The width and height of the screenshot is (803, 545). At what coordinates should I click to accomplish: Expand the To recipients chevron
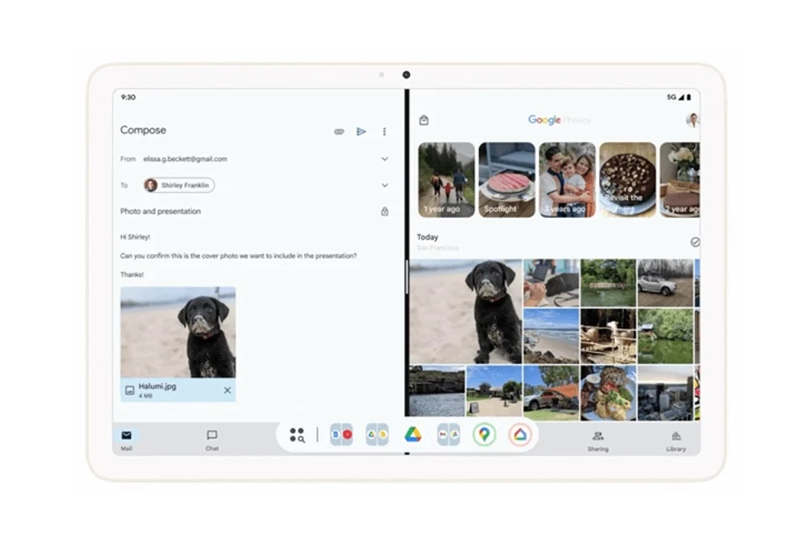384,185
